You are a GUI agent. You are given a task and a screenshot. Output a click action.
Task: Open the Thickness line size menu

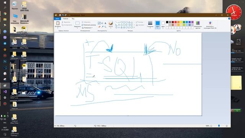pyautogui.click(x=150, y=25)
